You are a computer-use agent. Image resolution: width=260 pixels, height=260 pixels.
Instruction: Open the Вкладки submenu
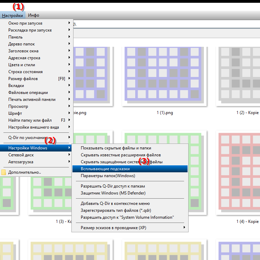point(36,86)
